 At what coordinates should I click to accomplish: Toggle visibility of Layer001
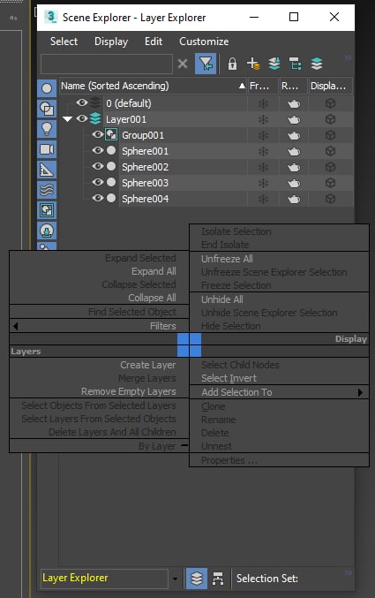click(x=81, y=118)
